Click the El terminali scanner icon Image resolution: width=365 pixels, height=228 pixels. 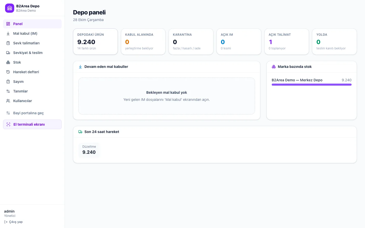pos(8,124)
